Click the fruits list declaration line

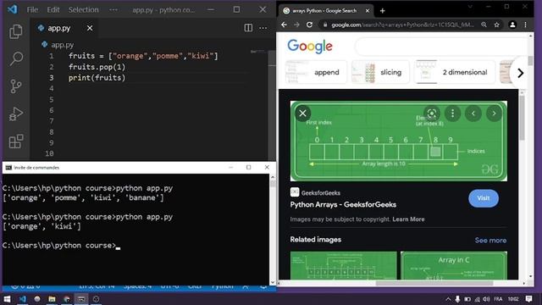[143, 56]
